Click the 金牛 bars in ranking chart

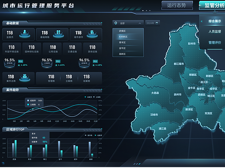60,149
